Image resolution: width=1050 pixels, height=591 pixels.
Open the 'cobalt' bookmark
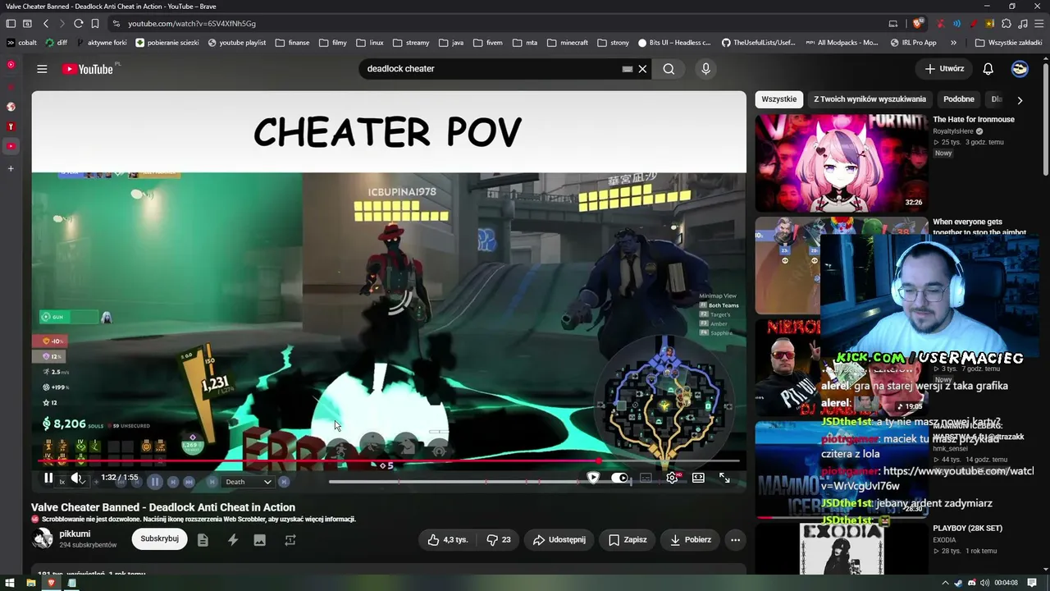pos(21,43)
